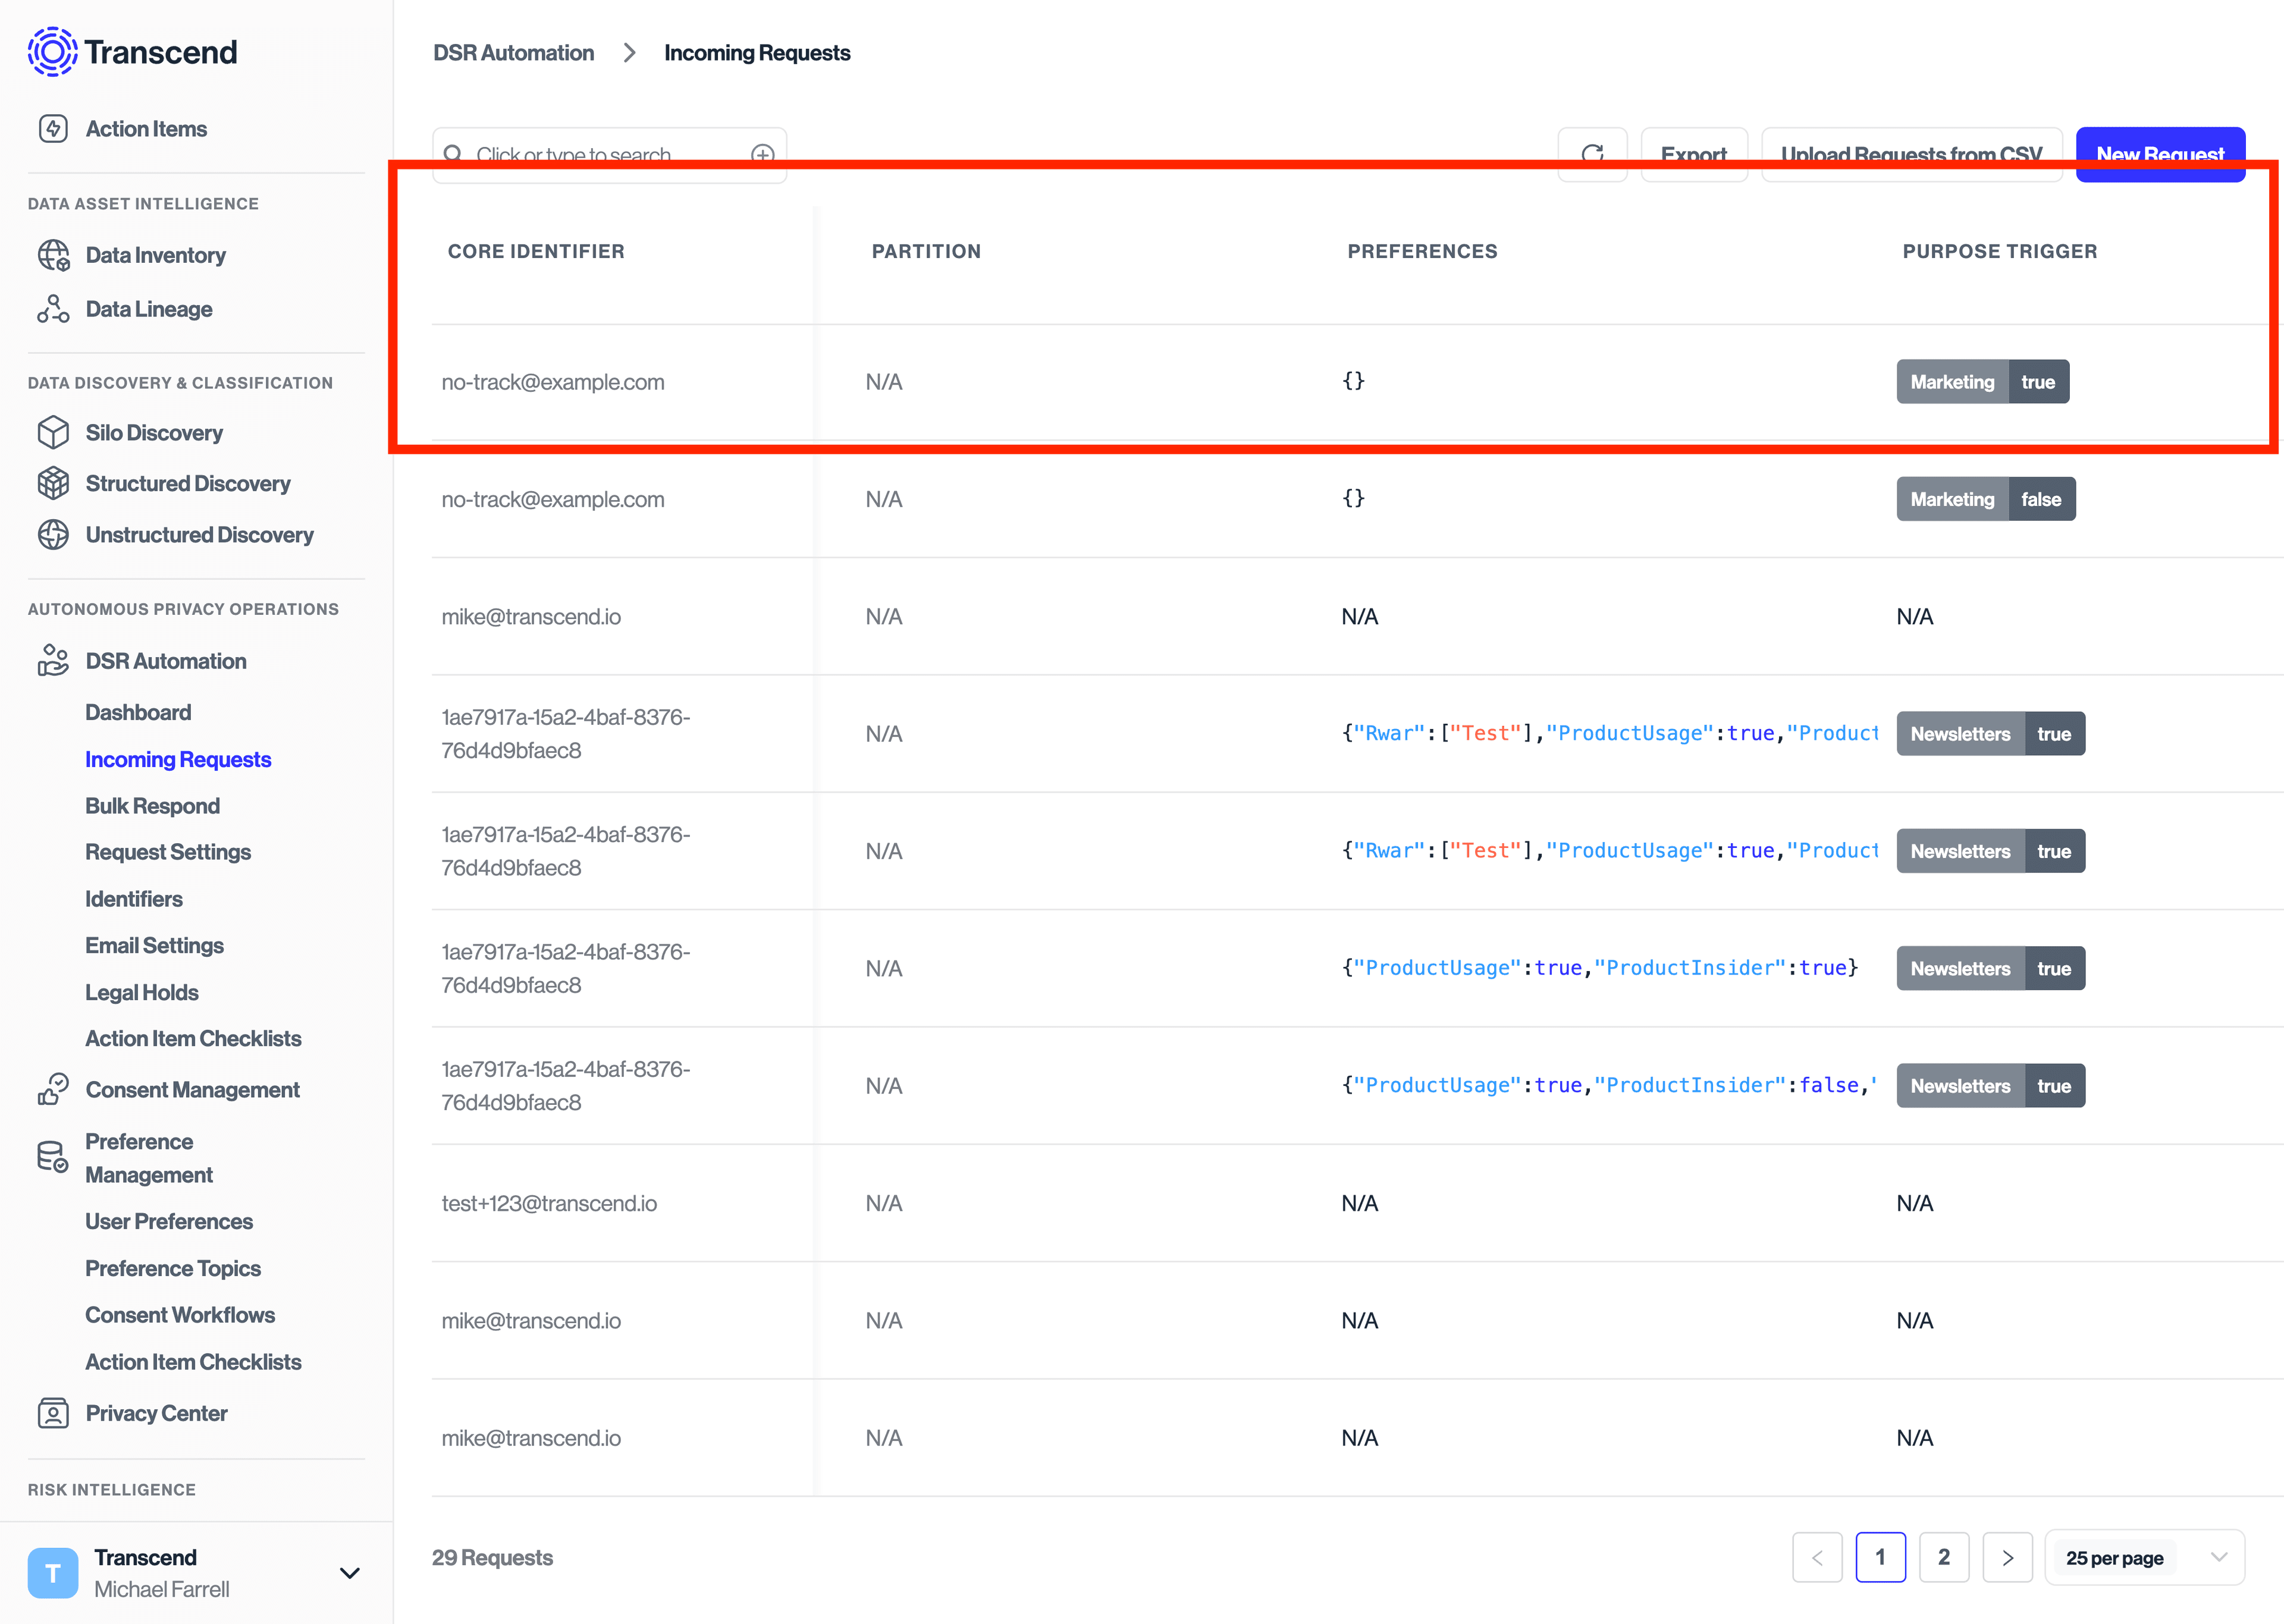This screenshot has width=2284, height=1624.
Task: Click the DSR Automation sidebar icon
Action: tap(53, 660)
